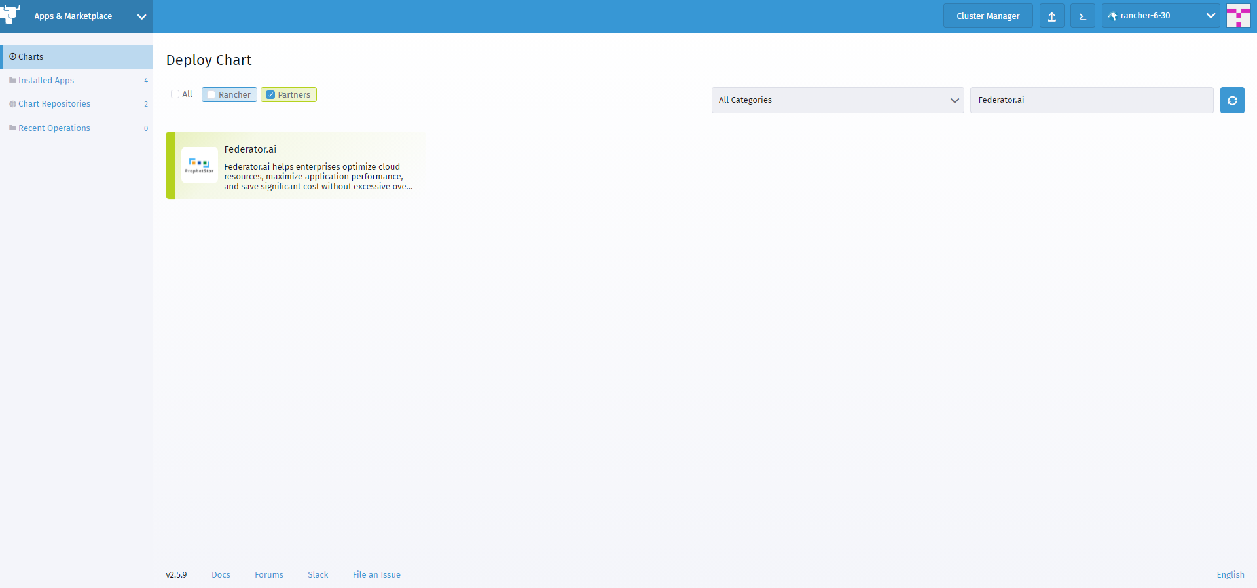Uncheck the Partners repository checkbox
Viewport: 1257px width, 588px height.
pos(270,95)
